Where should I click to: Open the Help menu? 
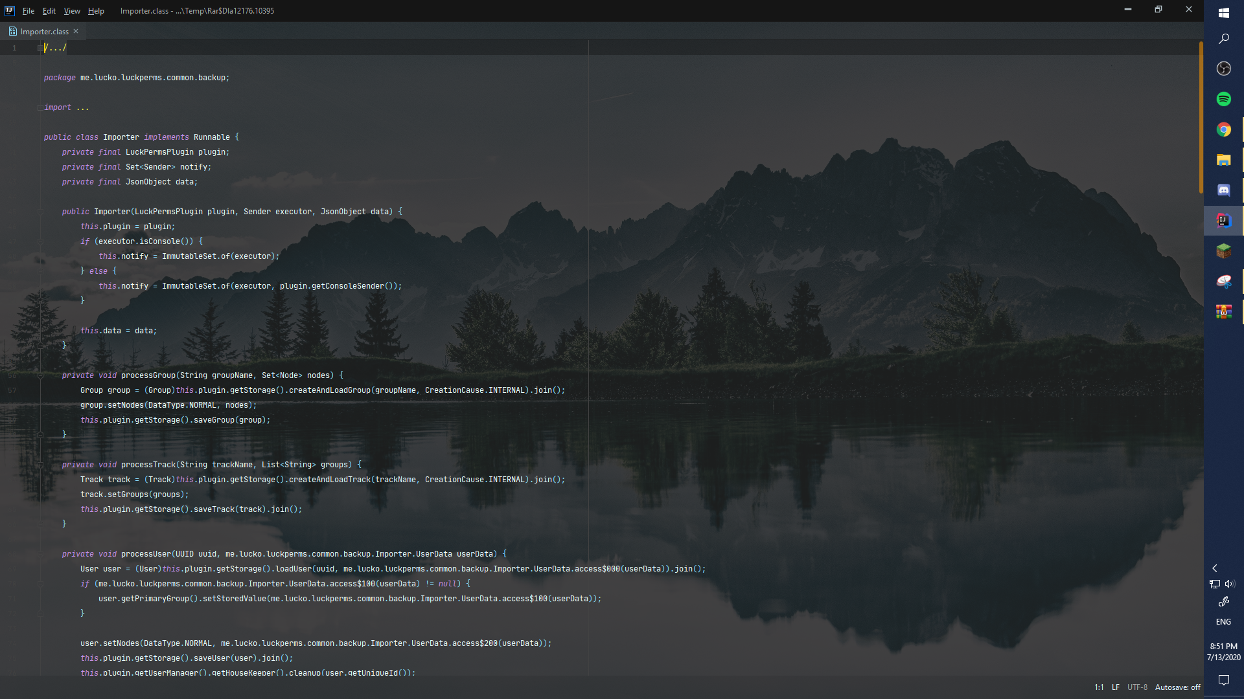pos(96,11)
